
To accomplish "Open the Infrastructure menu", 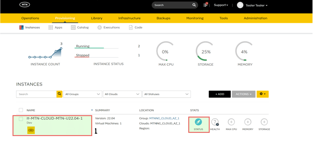I will tap(129, 18).
